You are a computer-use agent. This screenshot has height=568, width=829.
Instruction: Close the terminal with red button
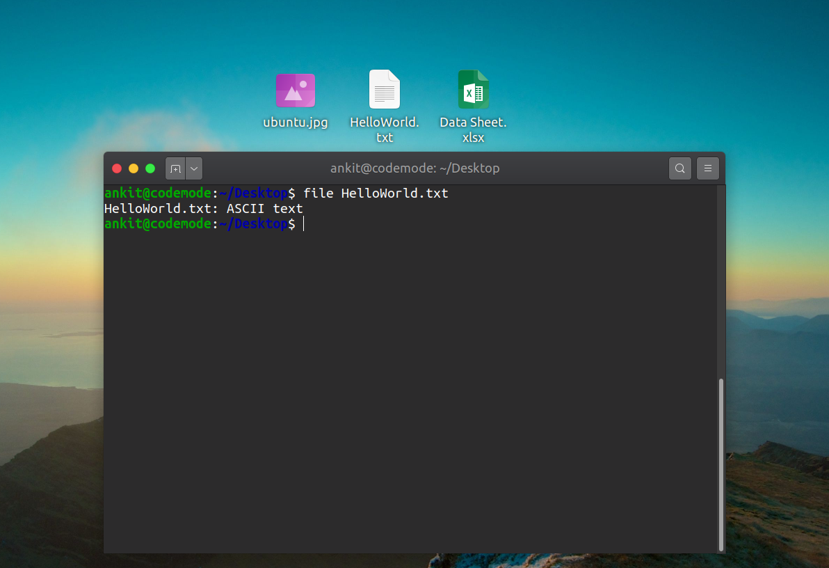point(117,168)
